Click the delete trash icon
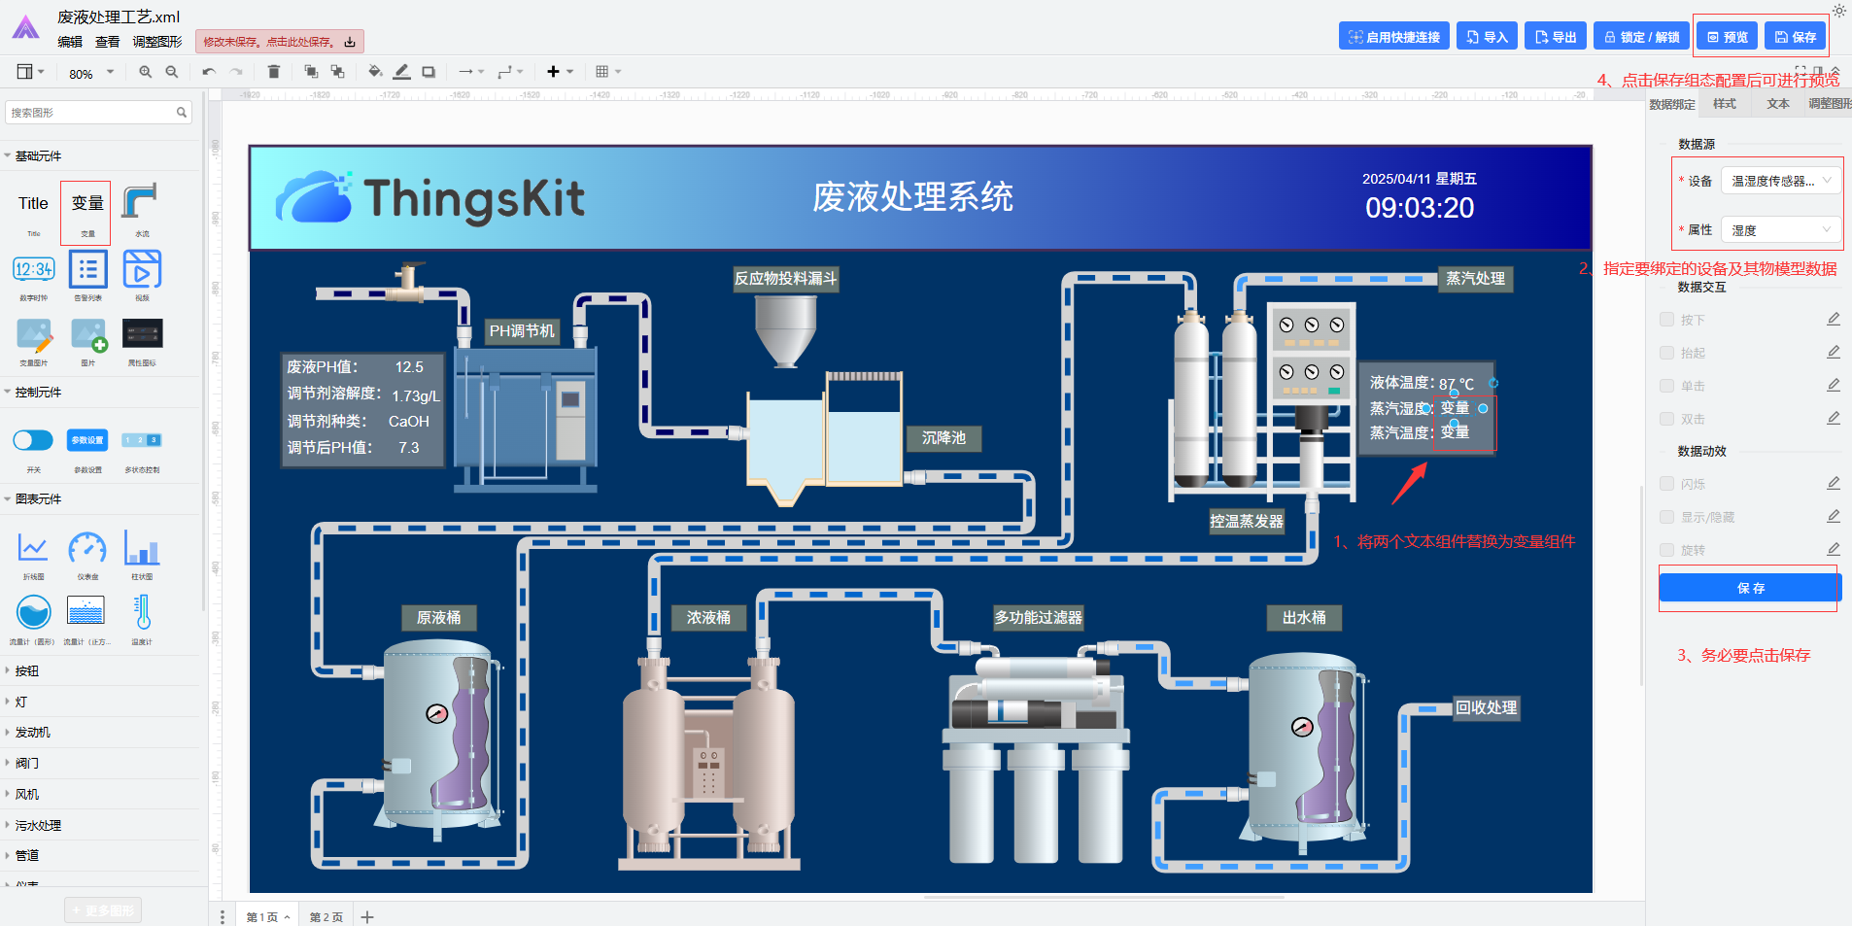Viewport: 1852px width, 926px height. 274,72
